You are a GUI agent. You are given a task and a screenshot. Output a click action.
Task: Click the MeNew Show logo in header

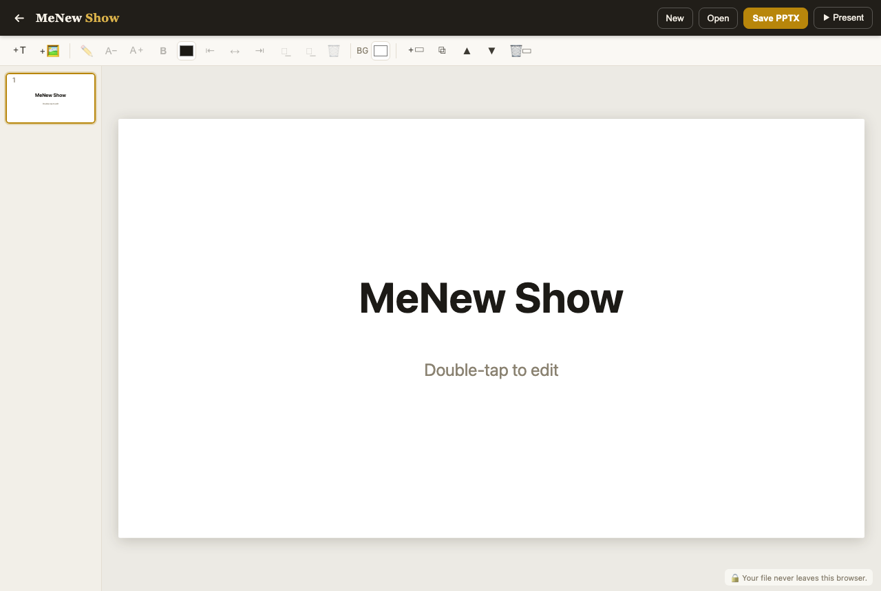tap(77, 18)
